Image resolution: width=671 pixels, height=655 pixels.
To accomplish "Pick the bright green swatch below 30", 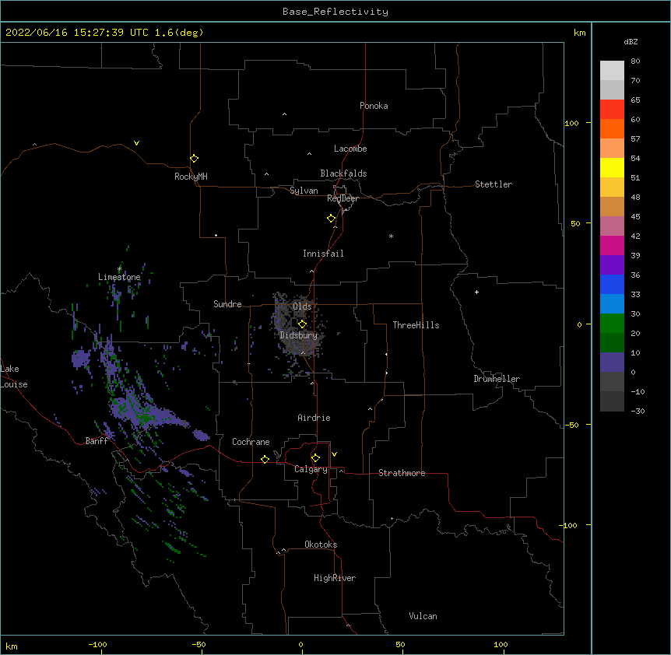I will pos(612,324).
